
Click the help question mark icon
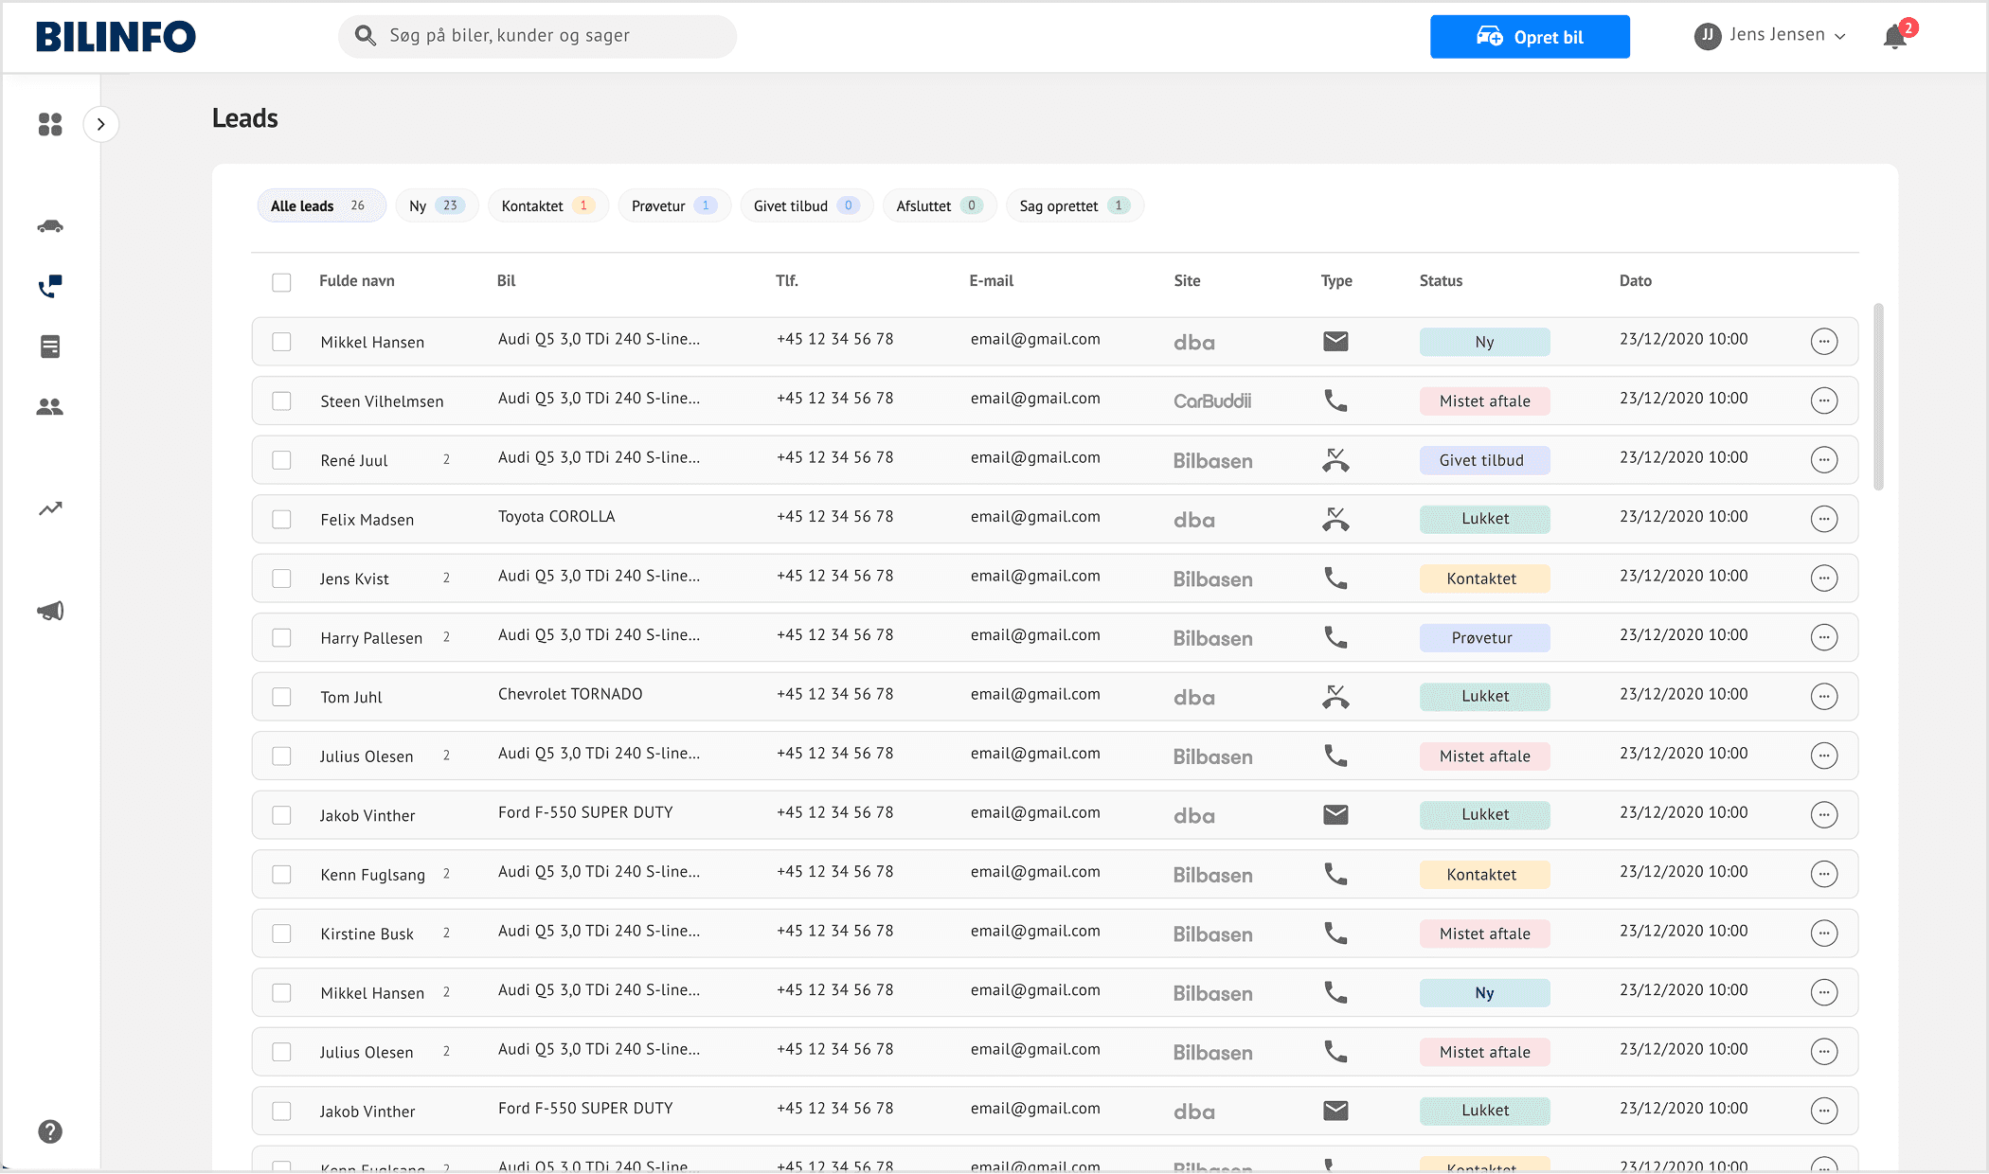(50, 1131)
